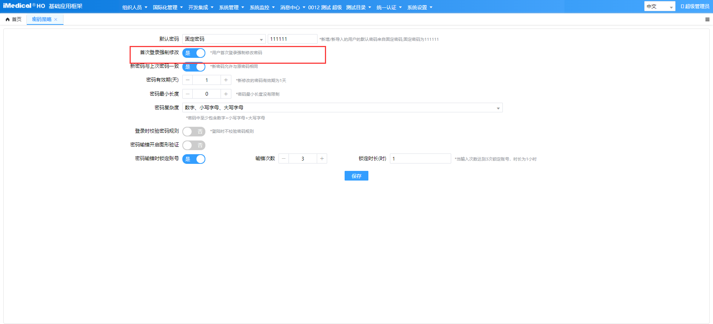The image size is (713, 324).
Task: Expand the 国际化管理 menu
Action: click(168, 7)
